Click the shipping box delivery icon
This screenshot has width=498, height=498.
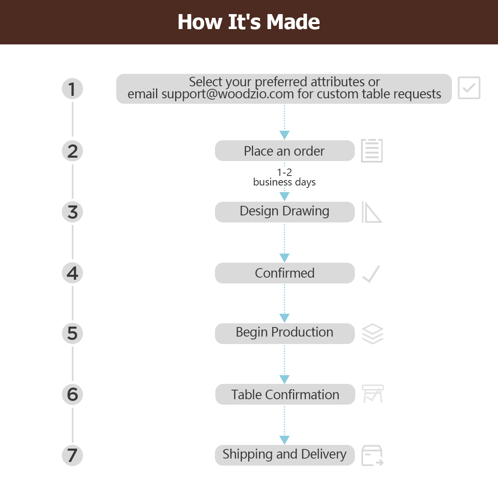372,456
